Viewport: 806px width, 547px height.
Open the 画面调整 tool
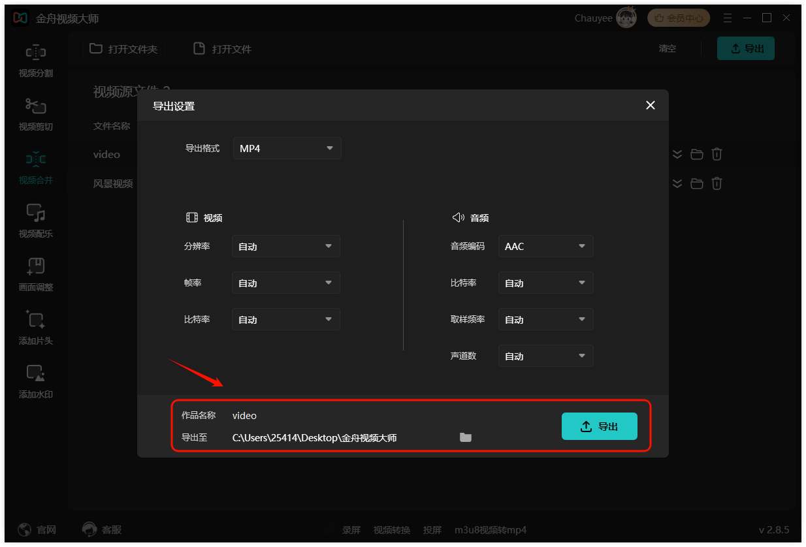coord(35,275)
